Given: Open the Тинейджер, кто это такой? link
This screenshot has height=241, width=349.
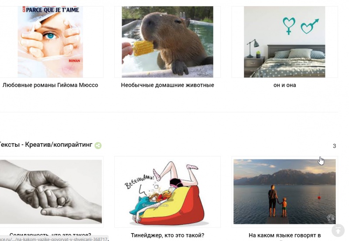Looking at the screenshot, I should pos(168,235).
